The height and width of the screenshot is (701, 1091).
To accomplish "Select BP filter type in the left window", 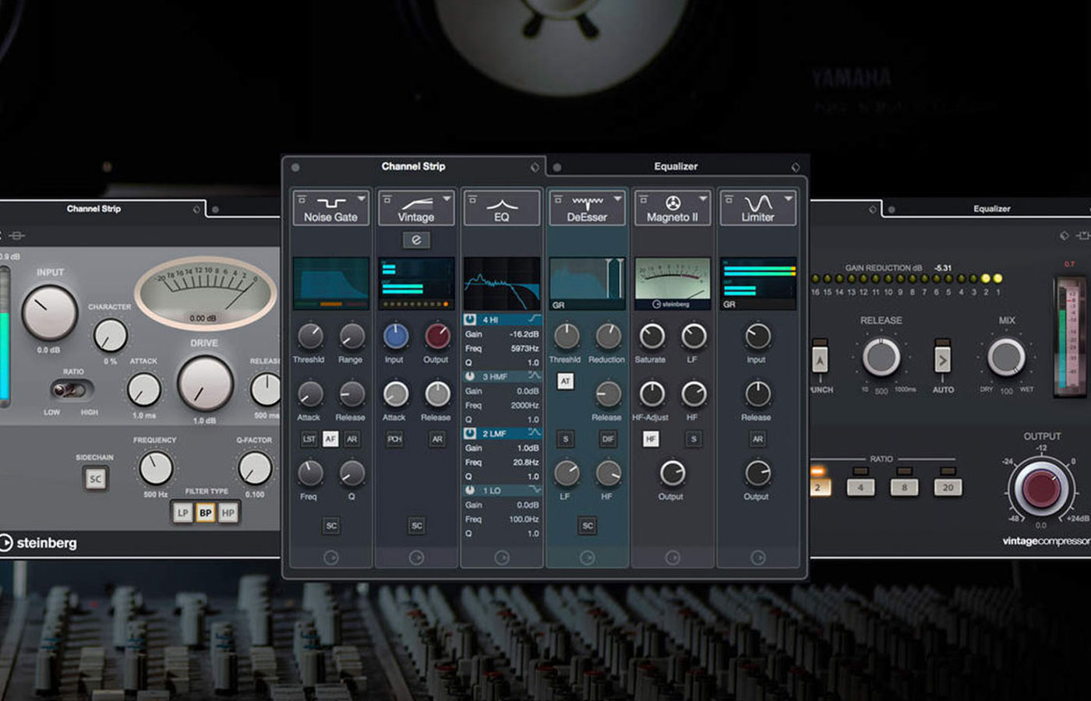I will coord(205,513).
